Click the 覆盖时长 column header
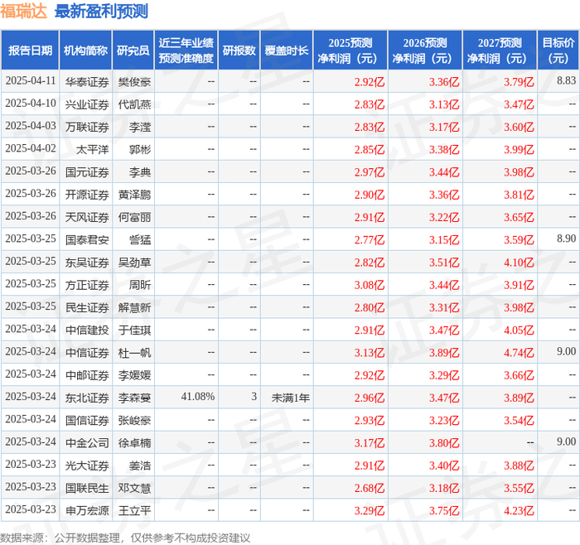Viewport: 580px width, 545px height. pos(287,51)
